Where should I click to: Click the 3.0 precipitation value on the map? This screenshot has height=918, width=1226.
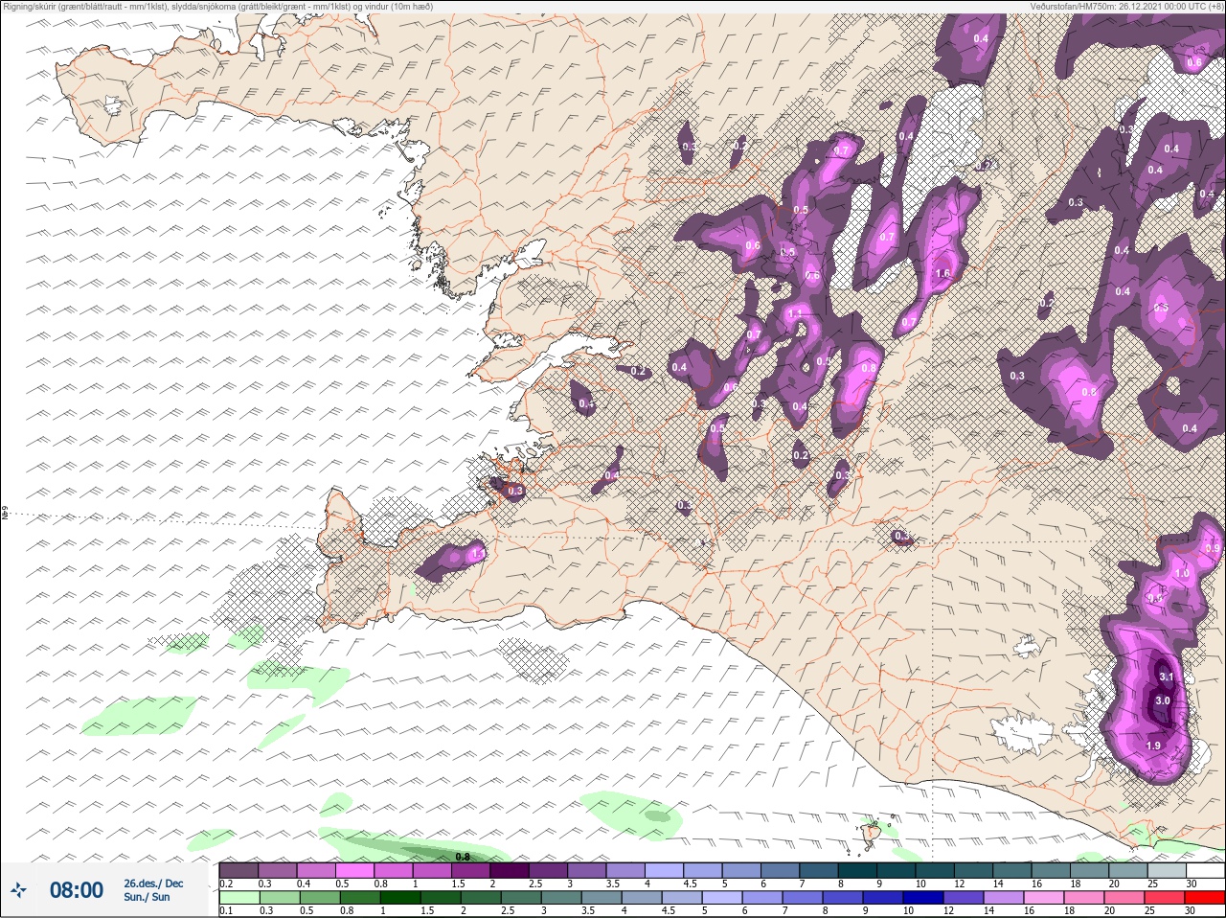pos(1163,700)
